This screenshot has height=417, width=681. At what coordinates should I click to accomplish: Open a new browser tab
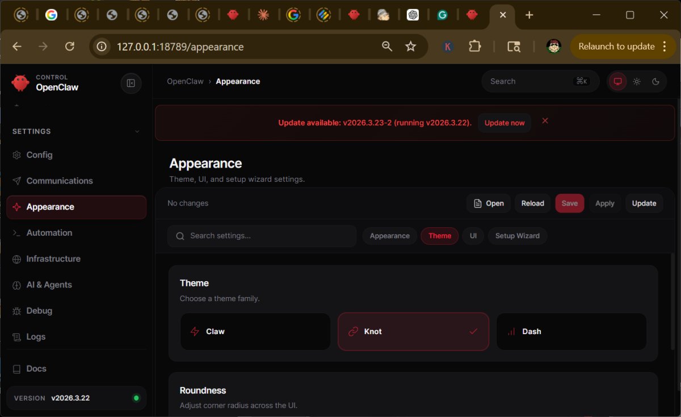click(x=529, y=15)
